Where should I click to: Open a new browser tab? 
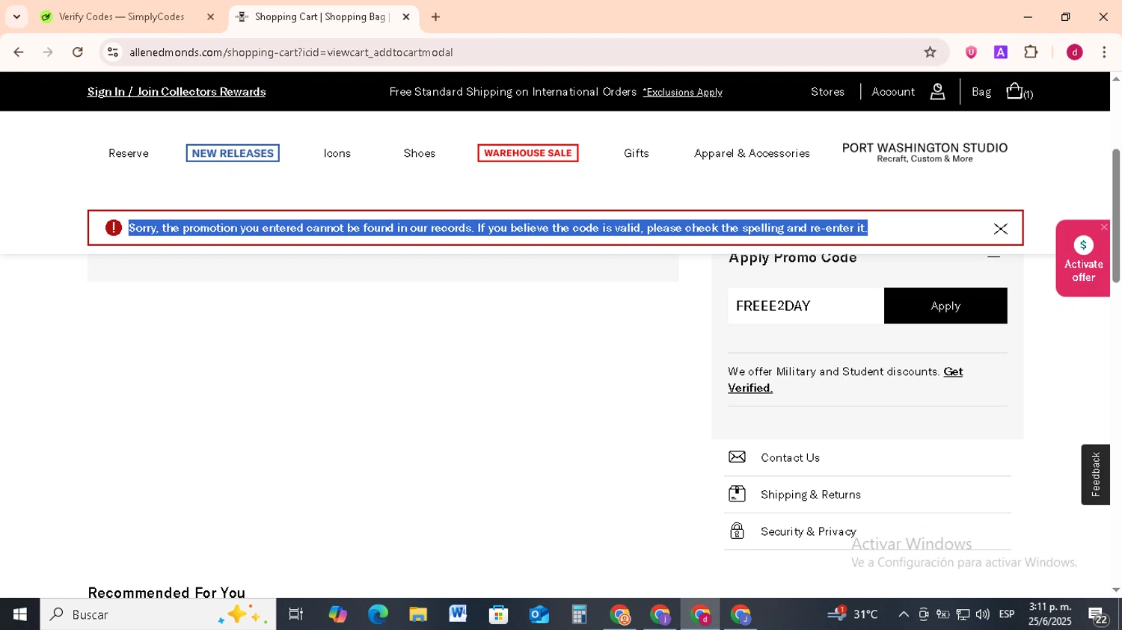(435, 16)
